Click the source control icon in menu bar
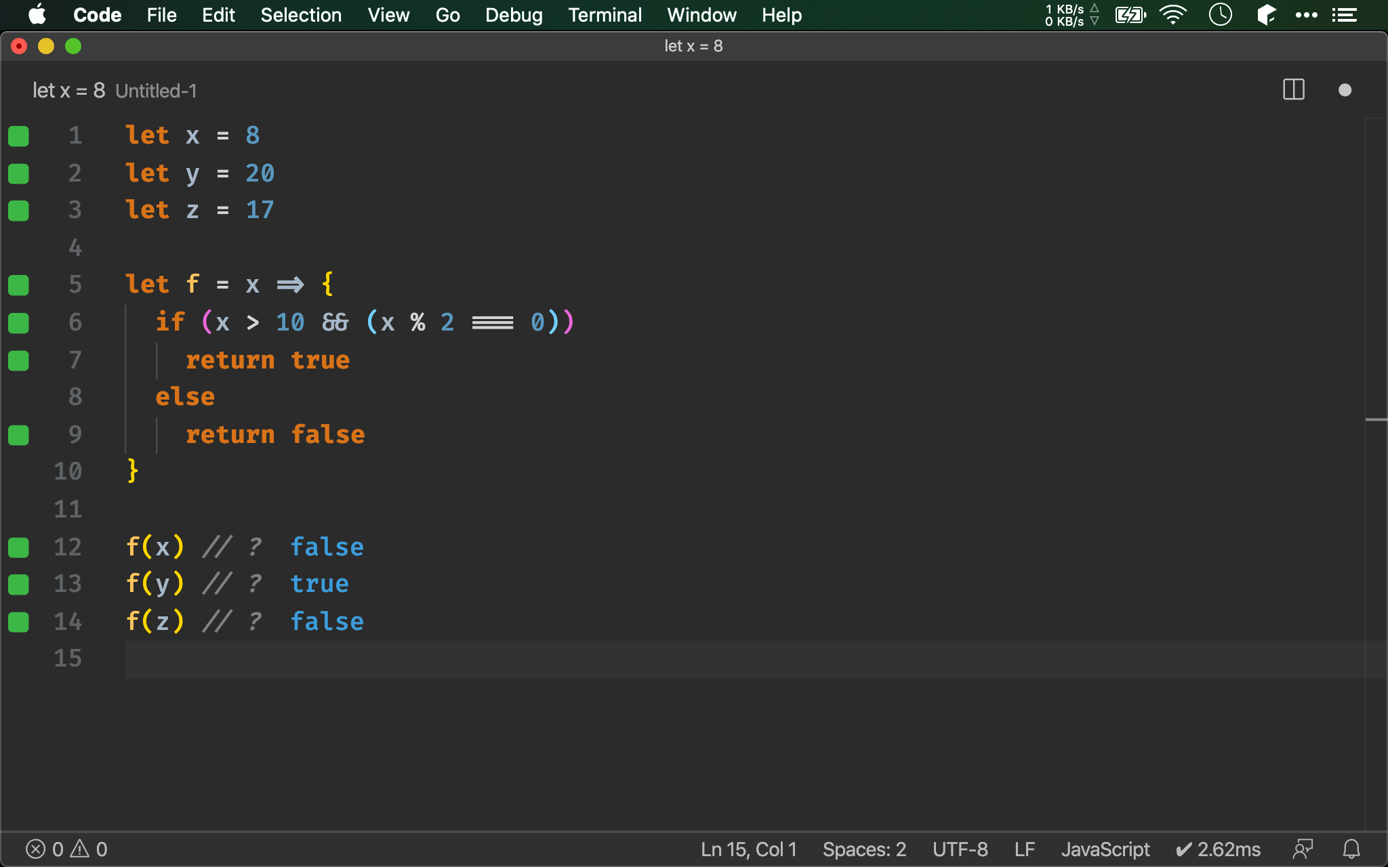Image resolution: width=1388 pixels, height=867 pixels. click(1265, 14)
